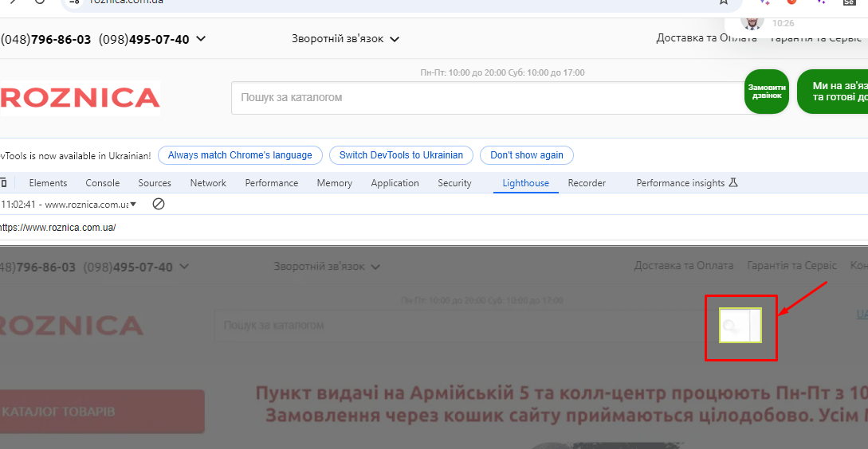Dismiss the notice with Don't show again

point(526,155)
